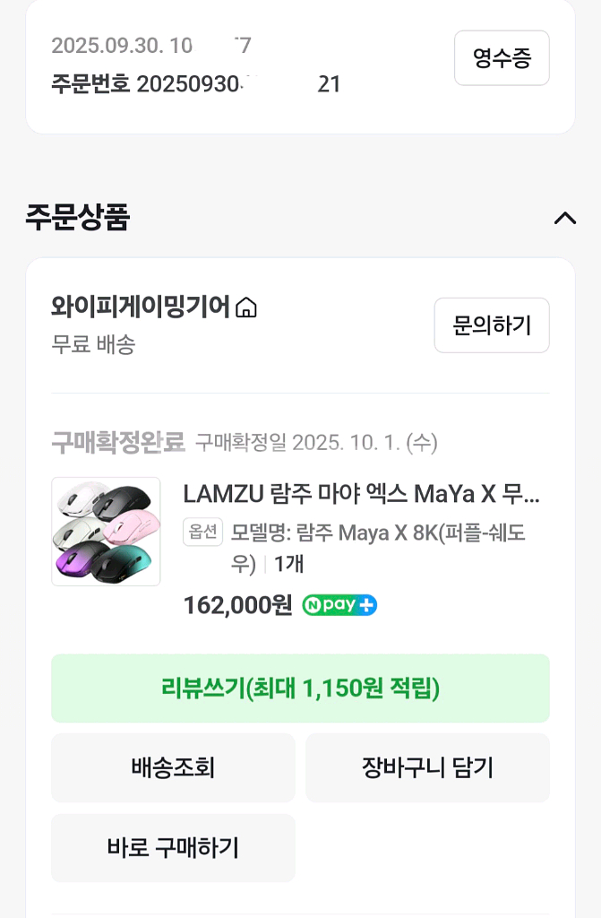This screenshot has height=918, width=601.
Task: Click the blue plus icon on Npay badge
Action: pos(367,605)
